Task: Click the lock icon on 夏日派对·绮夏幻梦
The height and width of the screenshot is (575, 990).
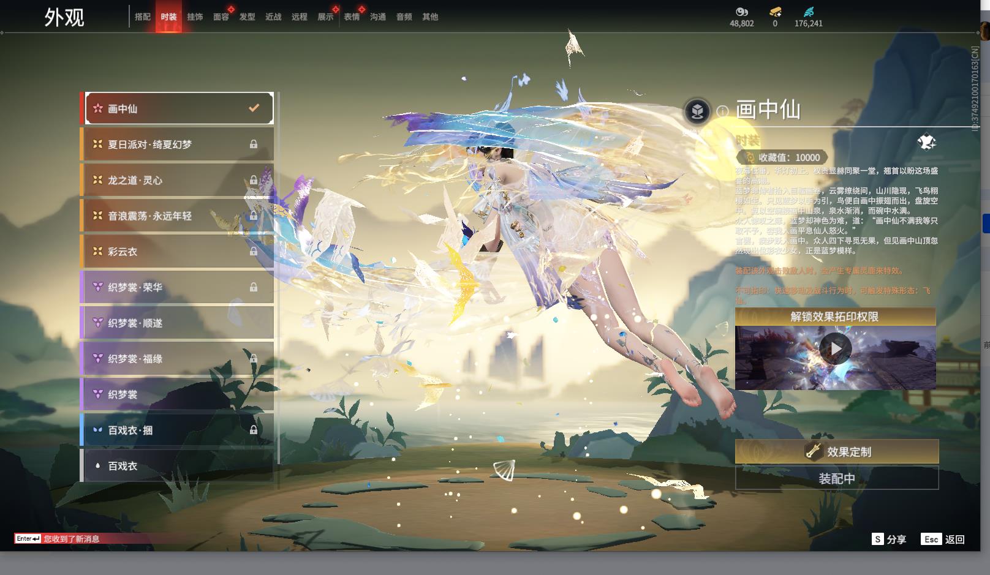Action: pyautogui.click(x=254, y=145)
